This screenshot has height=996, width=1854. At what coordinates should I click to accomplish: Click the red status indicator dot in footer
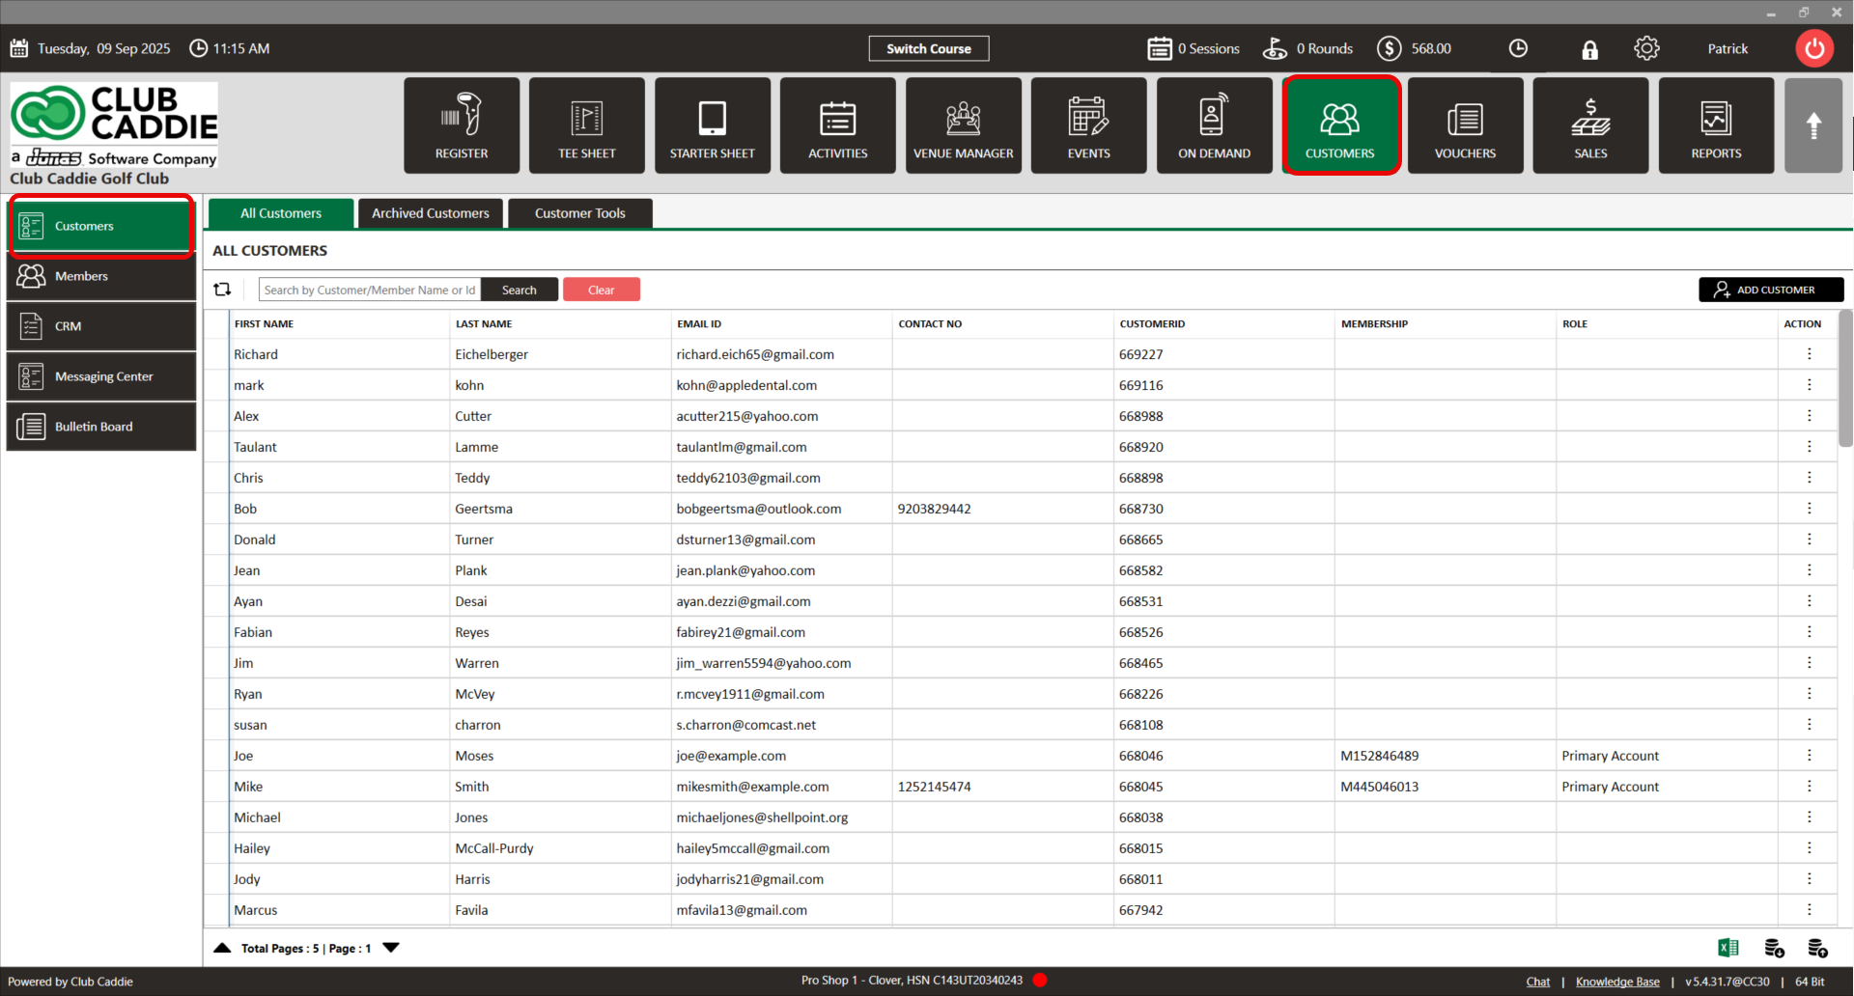point(1040,981)
